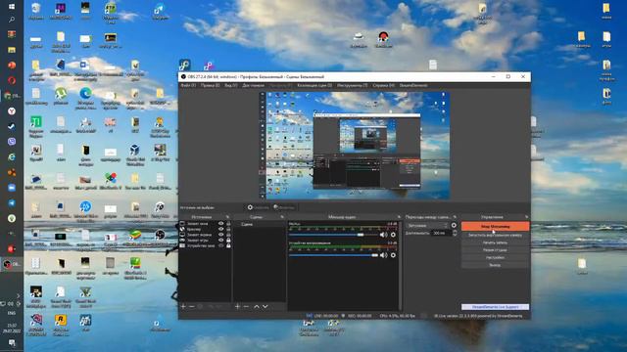627x352 pixels.
Task: Open StreamElements Live Support
Action: click(495, 307)
